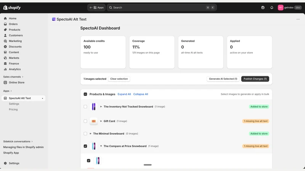The width and height of the screenshot is (305, 171).
Task: Open Settings under SpectoAI Alt Text
Action: pos(14,104)
